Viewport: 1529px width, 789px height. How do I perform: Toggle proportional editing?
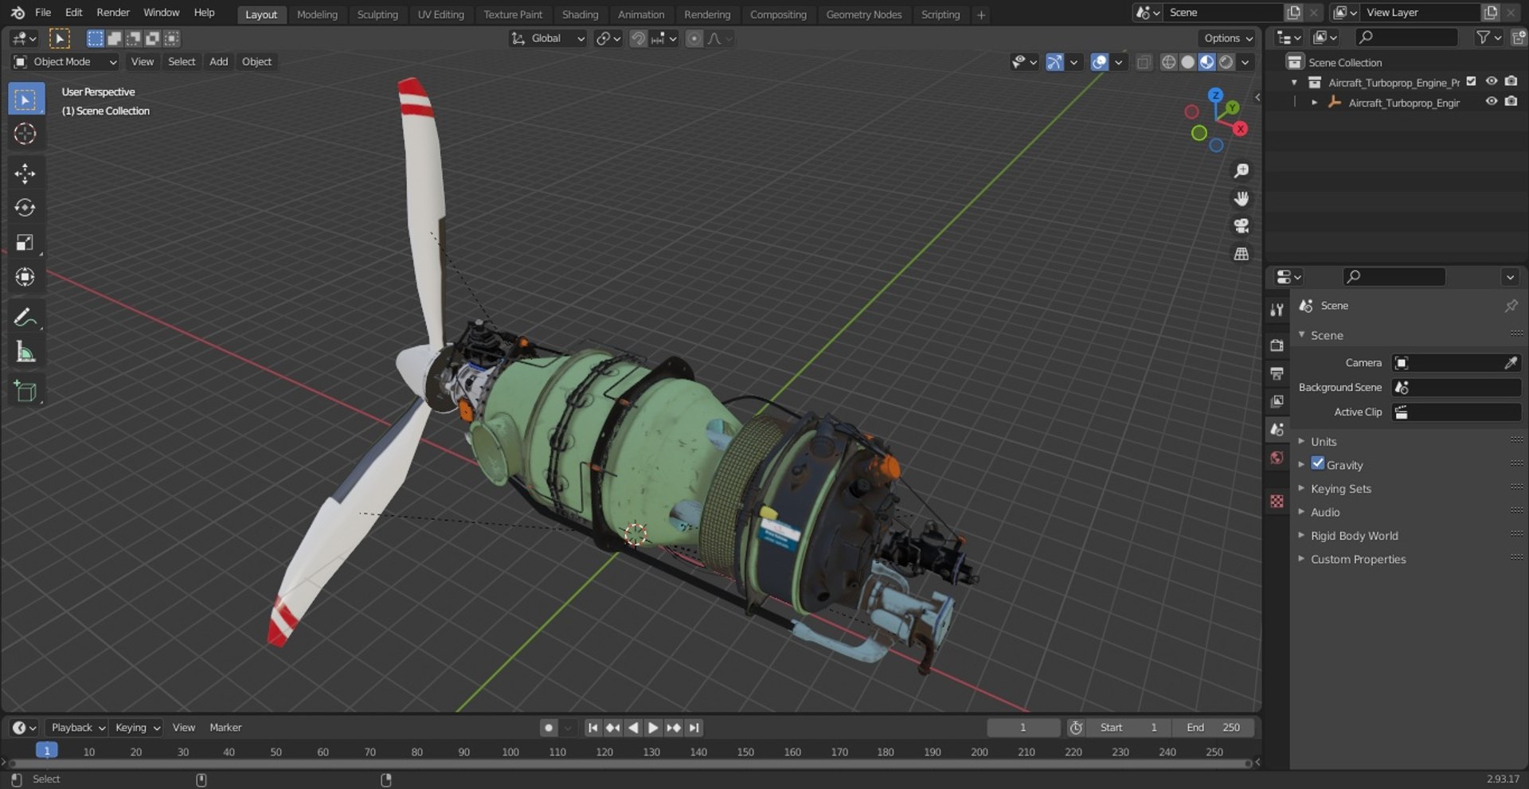(694, 38)
